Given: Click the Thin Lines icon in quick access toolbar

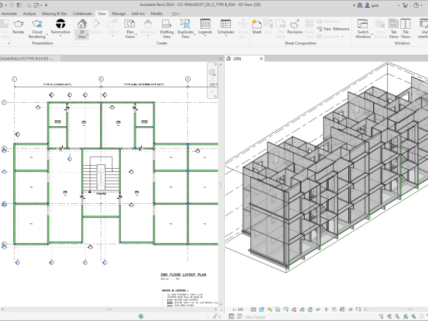Looking at the screenshot, I should (x=19, y=5).
